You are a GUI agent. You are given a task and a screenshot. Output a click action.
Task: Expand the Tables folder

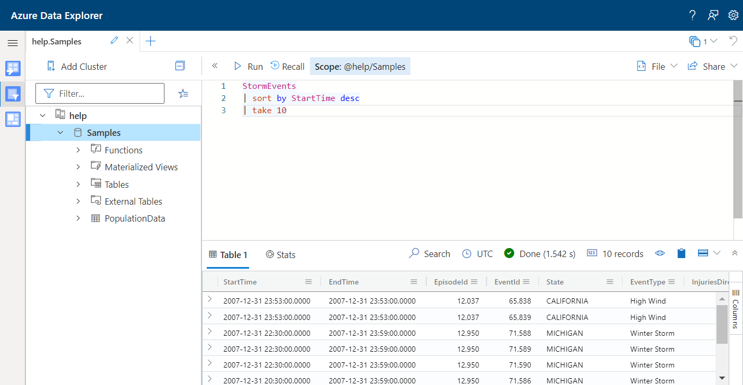coord(78,185)
